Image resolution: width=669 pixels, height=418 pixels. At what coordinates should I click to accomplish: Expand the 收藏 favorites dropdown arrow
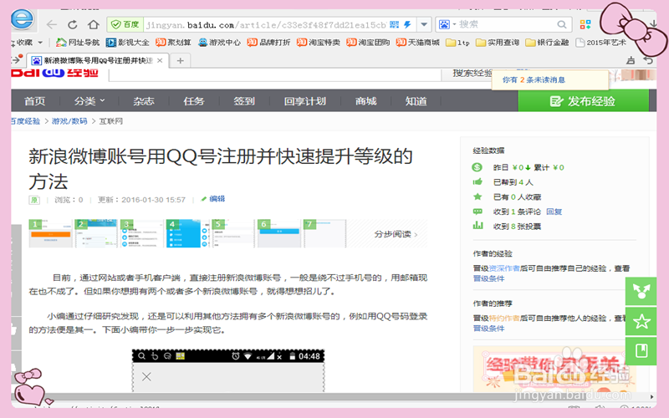pos(40,43)
